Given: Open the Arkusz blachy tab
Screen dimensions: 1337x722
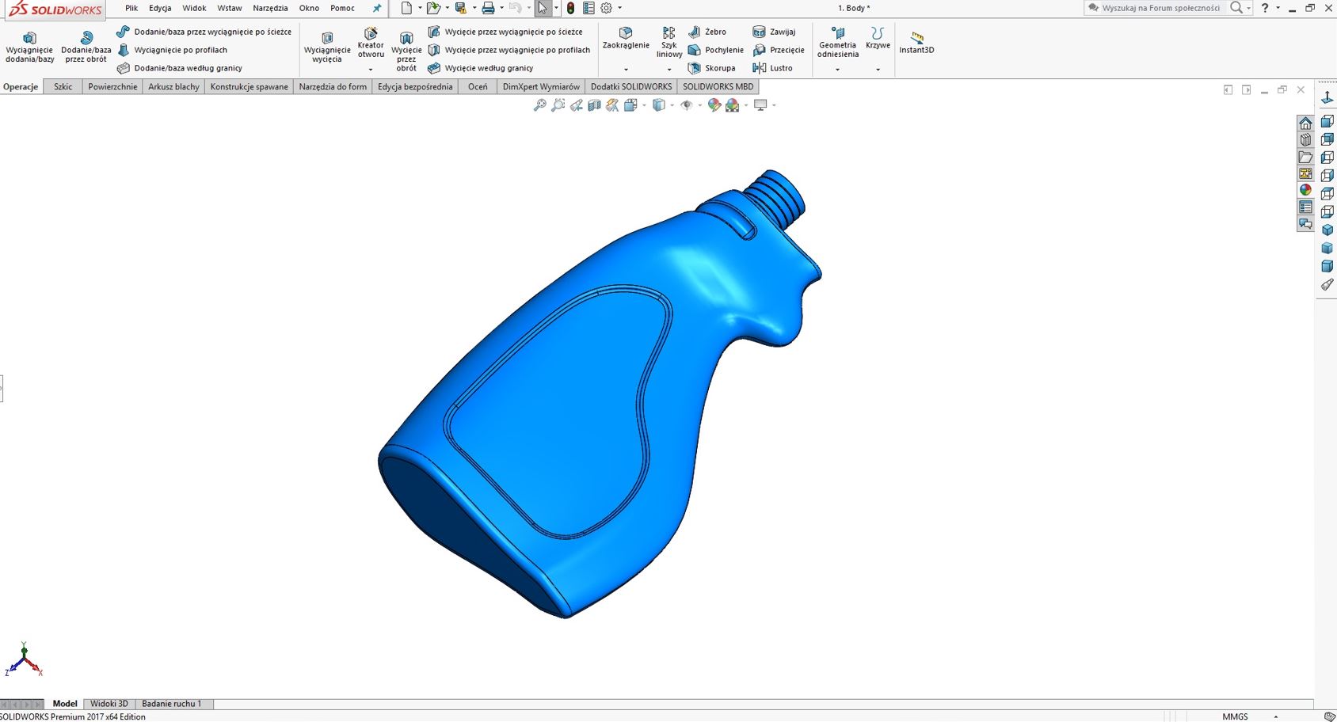Looking at the screenshot, I should 173,87.
